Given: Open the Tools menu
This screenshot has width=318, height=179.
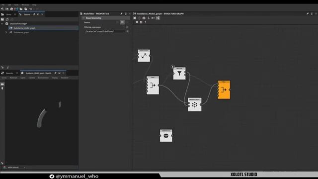Looking at the screenshot, I should click(16, 4).
